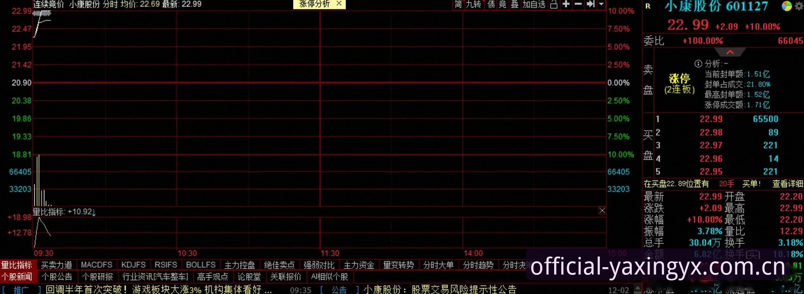Open 行业资讯[汽车整车] tab
This screenshot has height=294, width=804.
tap(155, 277)
